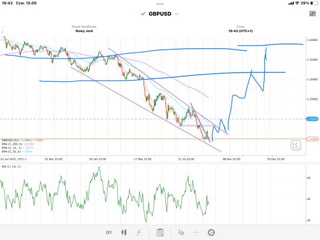The image size is (320, 240).
Task: Tap the 1.20000 price label on axis
Action: [312, 119]
